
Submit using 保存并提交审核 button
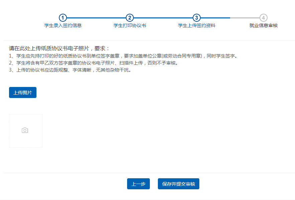[x=179, y=184]
